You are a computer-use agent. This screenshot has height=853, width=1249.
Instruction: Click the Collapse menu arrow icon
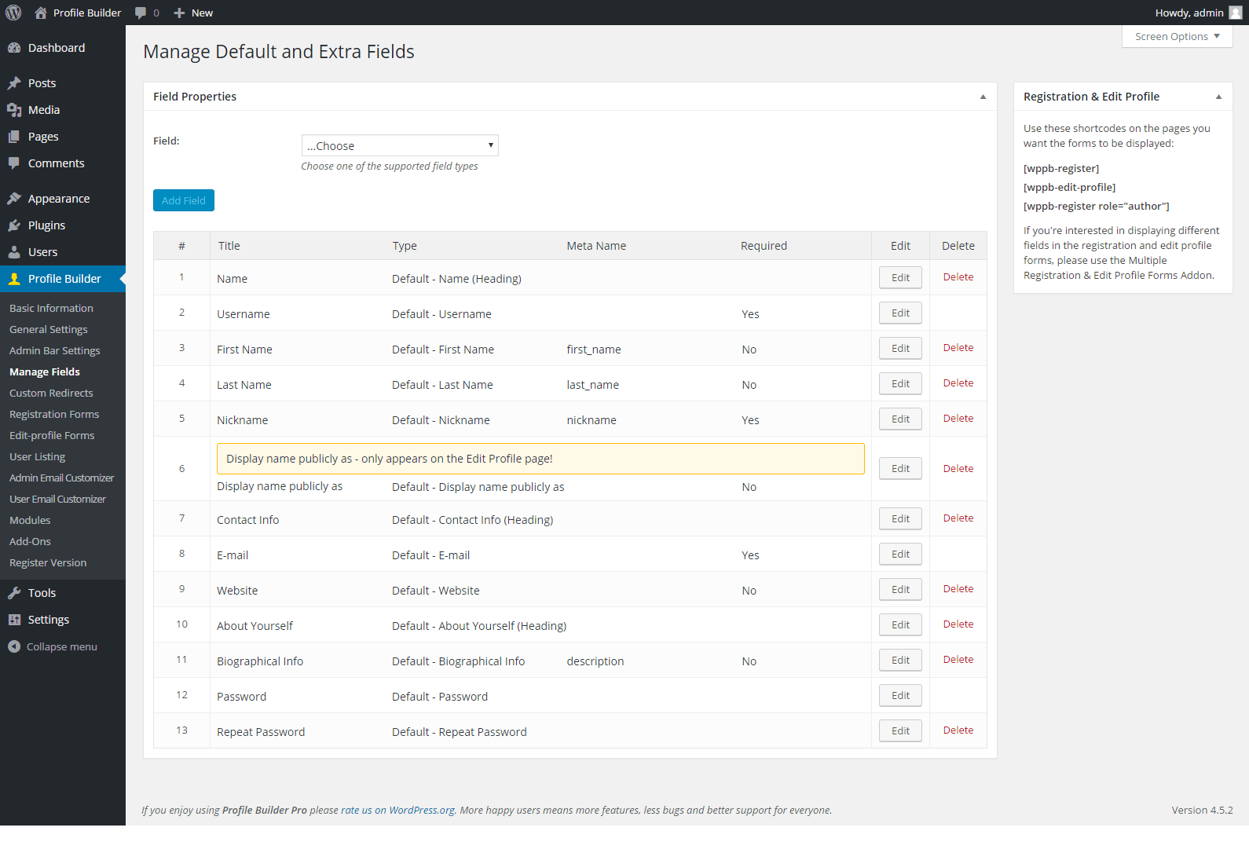click(x=14, y=646)
